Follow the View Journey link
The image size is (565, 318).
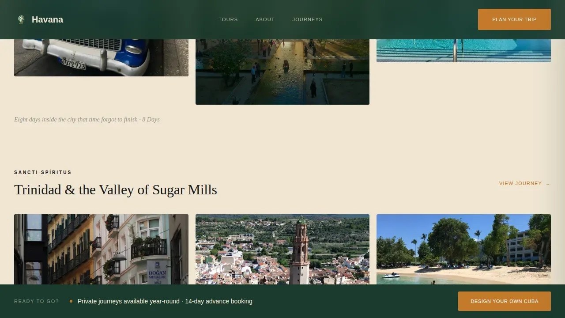[525, 183]
